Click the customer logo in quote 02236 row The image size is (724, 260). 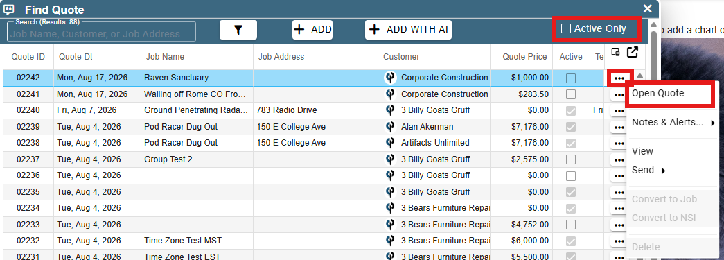[390, 175]
